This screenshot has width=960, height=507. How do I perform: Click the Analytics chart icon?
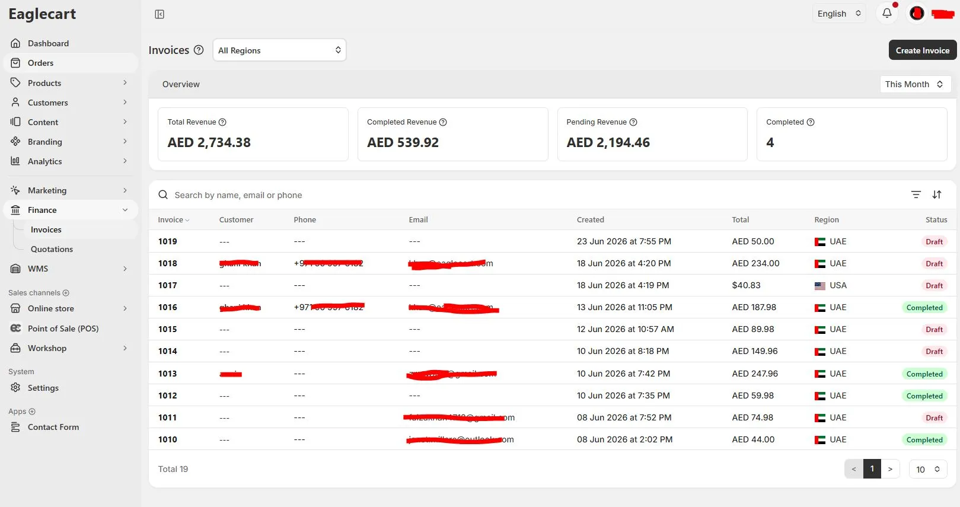[15, 161]
